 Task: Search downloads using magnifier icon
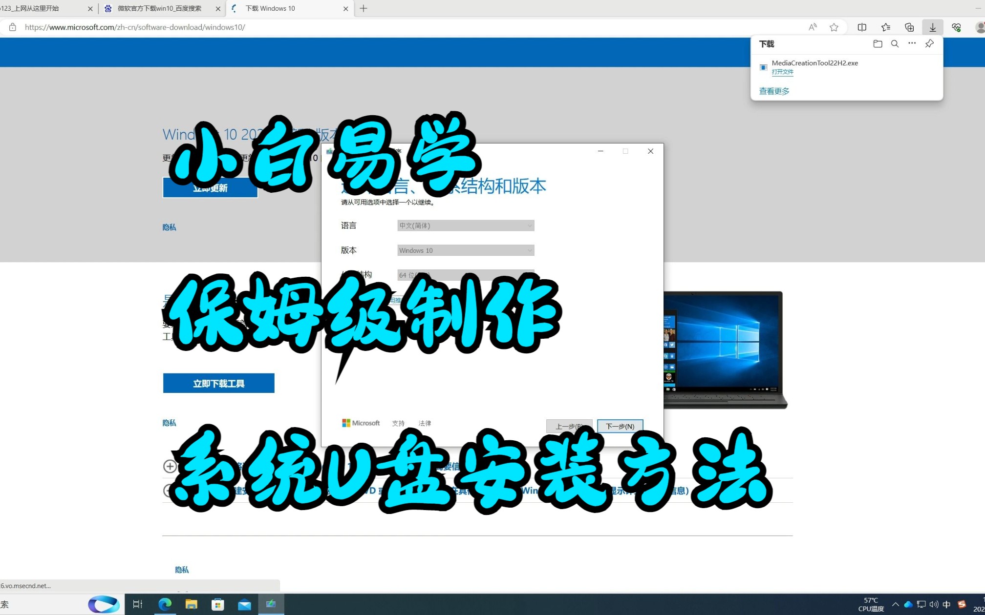click(895, 44)
